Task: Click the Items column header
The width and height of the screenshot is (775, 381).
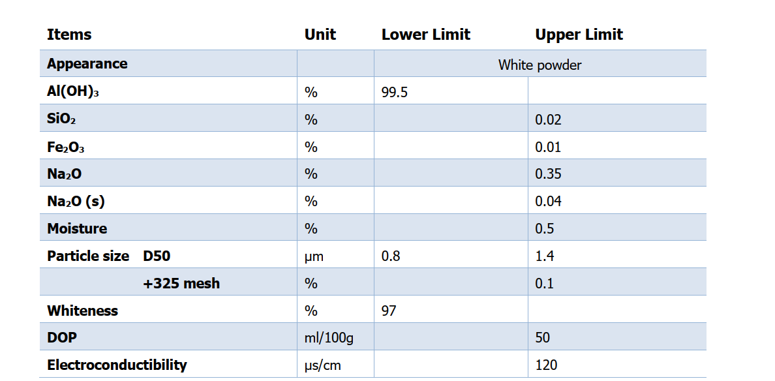Action: tap(69, 35)
